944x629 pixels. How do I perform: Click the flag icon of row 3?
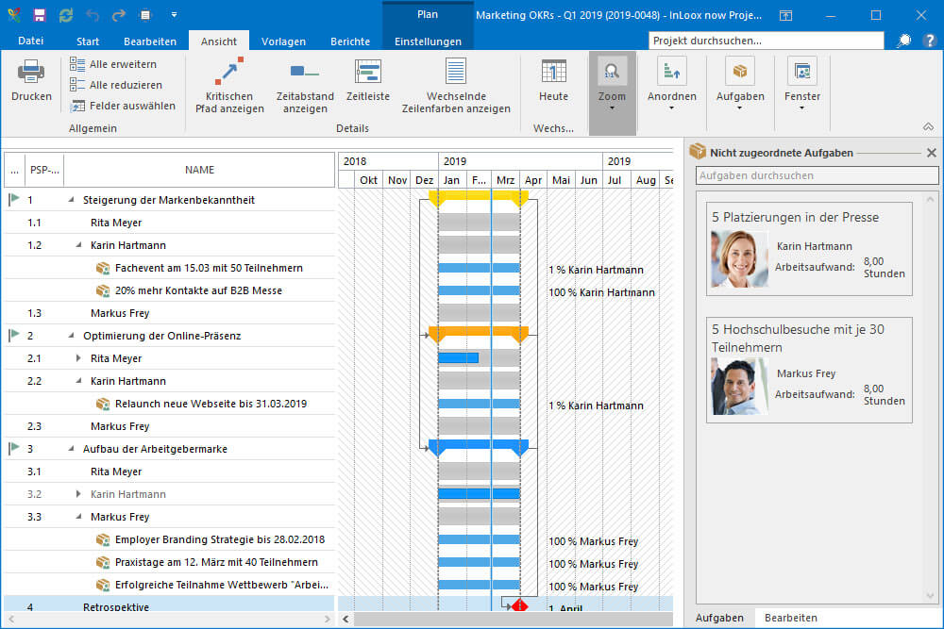click(x=14, y=449)
